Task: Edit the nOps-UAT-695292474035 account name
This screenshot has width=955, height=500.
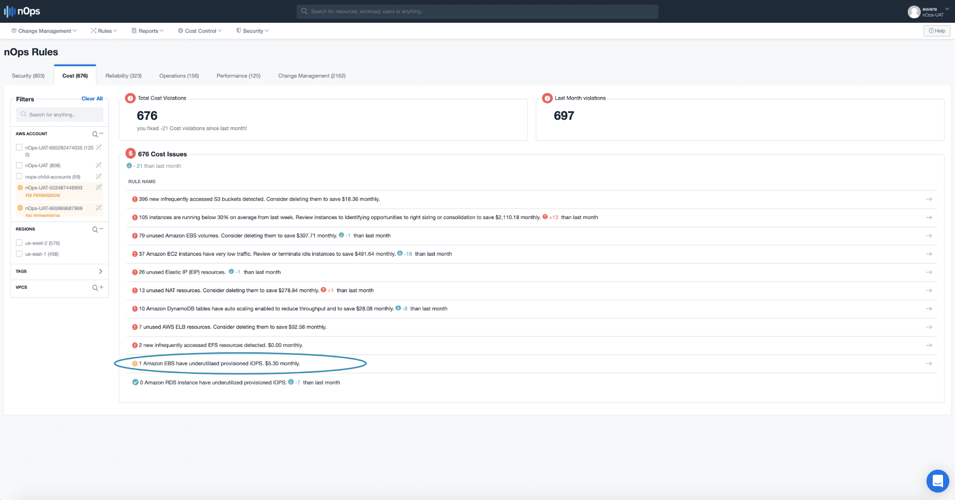Action: 98,148
